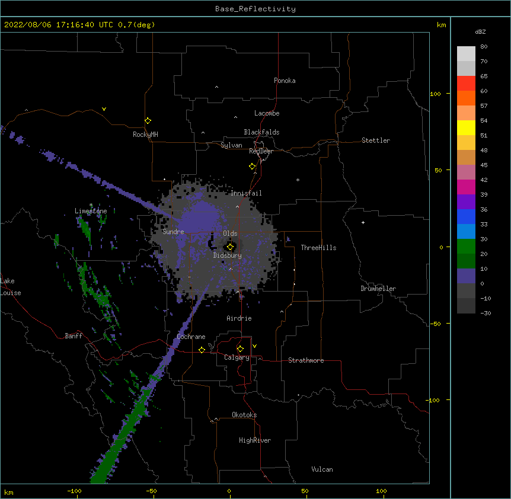
Task: Click the Lacombe city label
Action: 267,113
